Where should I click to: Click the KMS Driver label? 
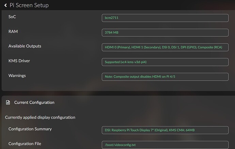19,61
